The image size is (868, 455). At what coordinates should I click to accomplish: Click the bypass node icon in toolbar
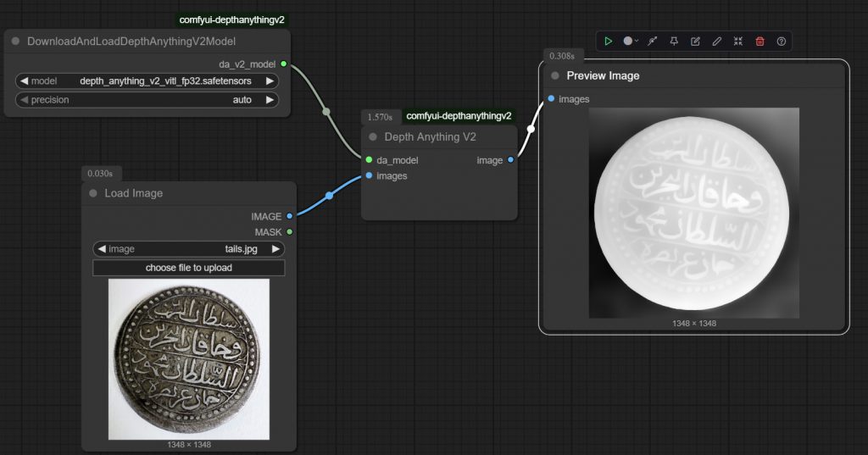(653, 41)
